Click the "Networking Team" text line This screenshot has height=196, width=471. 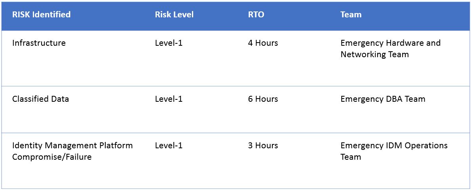pyautogui.click(x=374, y=54)
